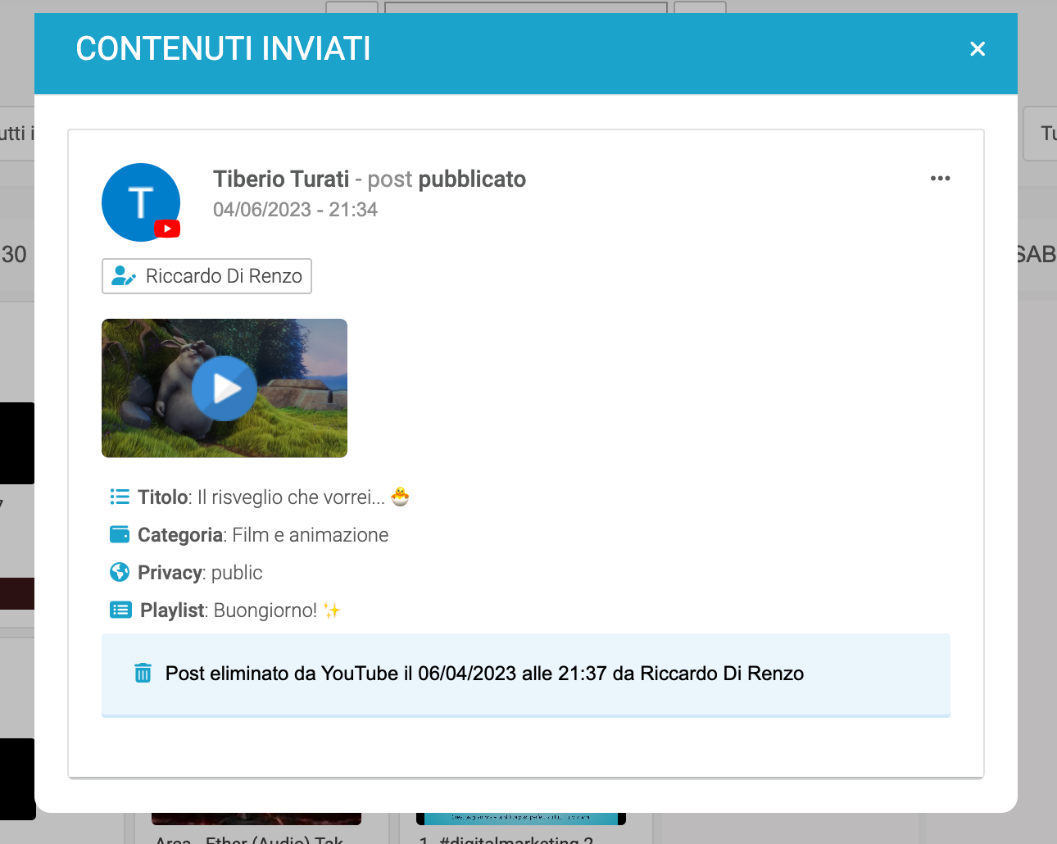Click the Riccardo Di Renzo author tag
The height and width of the screenshot is (844, 1057).
[223, 276]
